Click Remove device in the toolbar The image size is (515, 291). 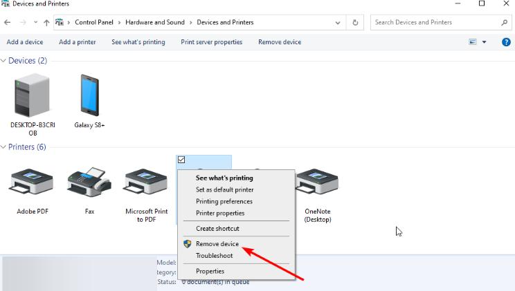tap(280, 42)
